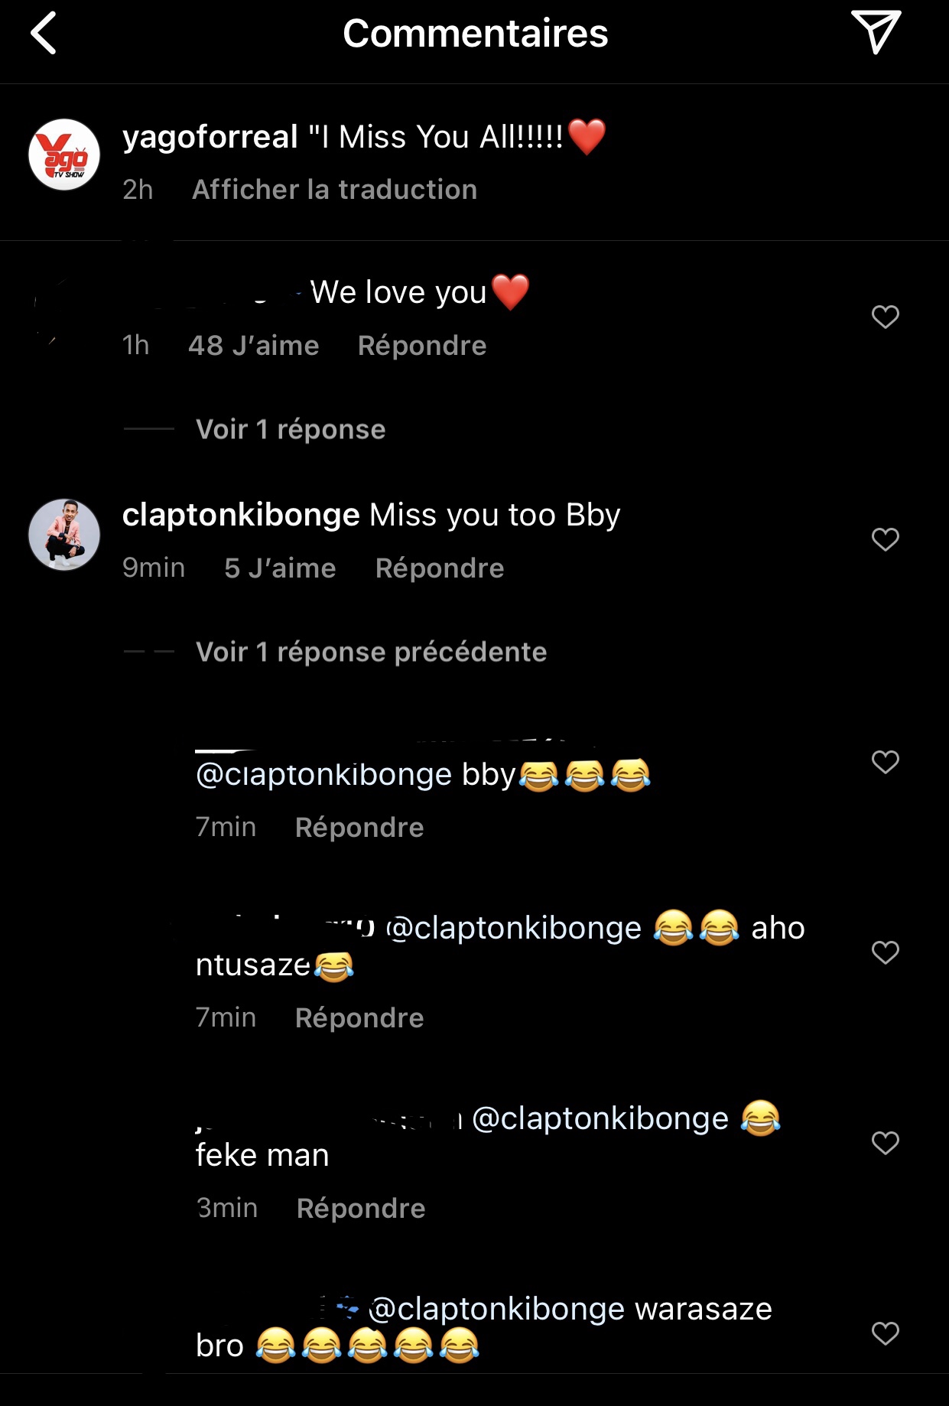Image resolution: width=949 pixels, height=1406 pixels.
Task: Open claptonkibonge profile avatar
Action: (x=64, y=535)
